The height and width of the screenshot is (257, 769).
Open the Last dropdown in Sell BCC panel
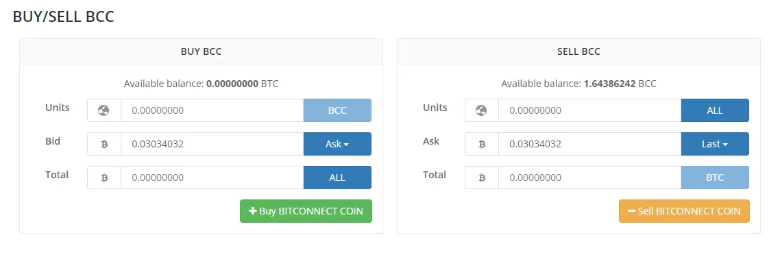pos(715,144)
